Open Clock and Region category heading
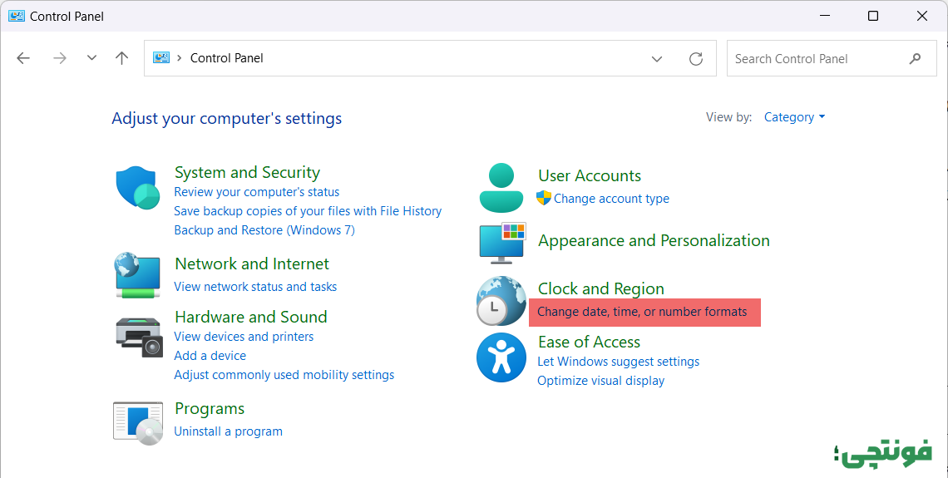 [x=601, y=289]
